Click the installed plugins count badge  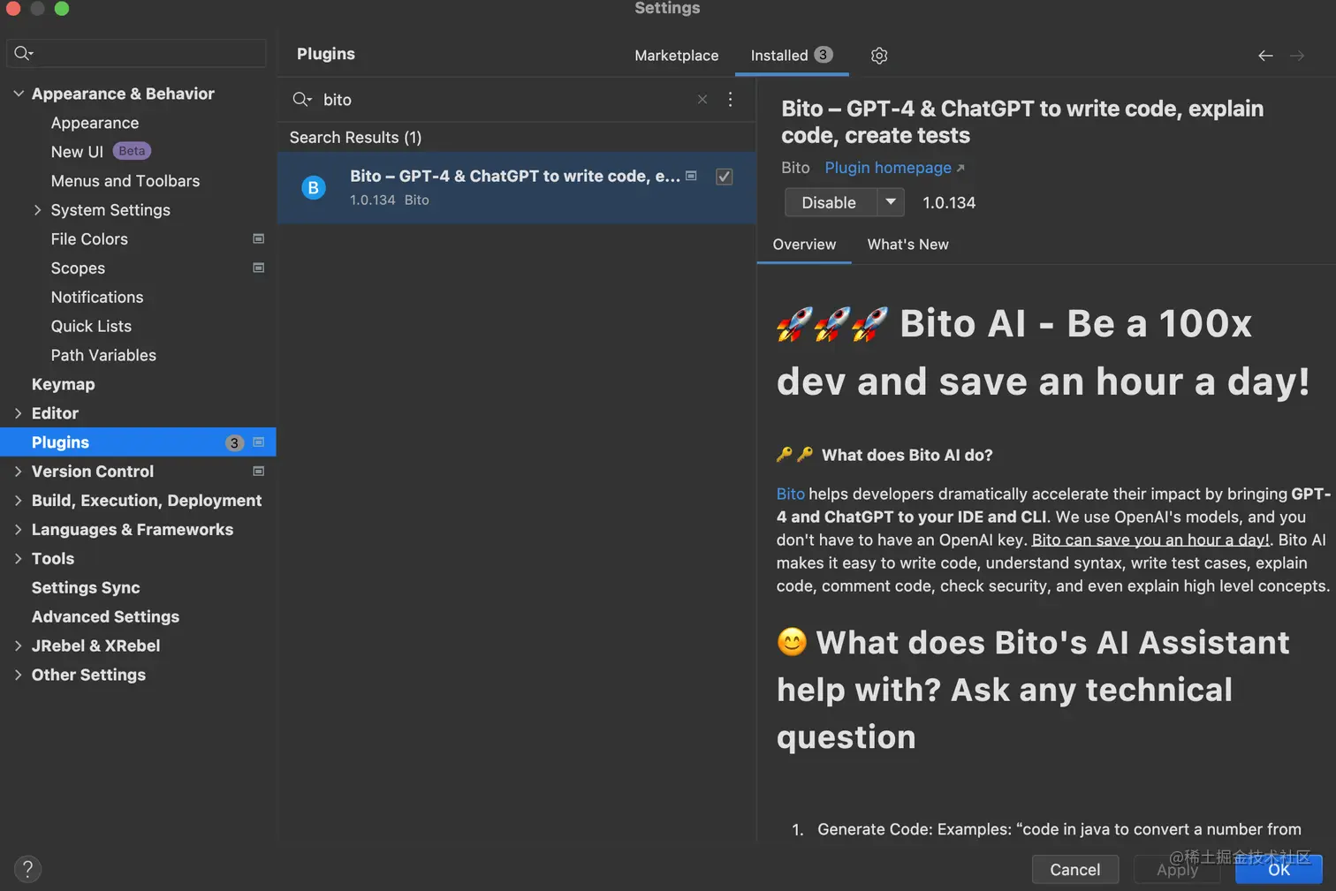(824, 55)
